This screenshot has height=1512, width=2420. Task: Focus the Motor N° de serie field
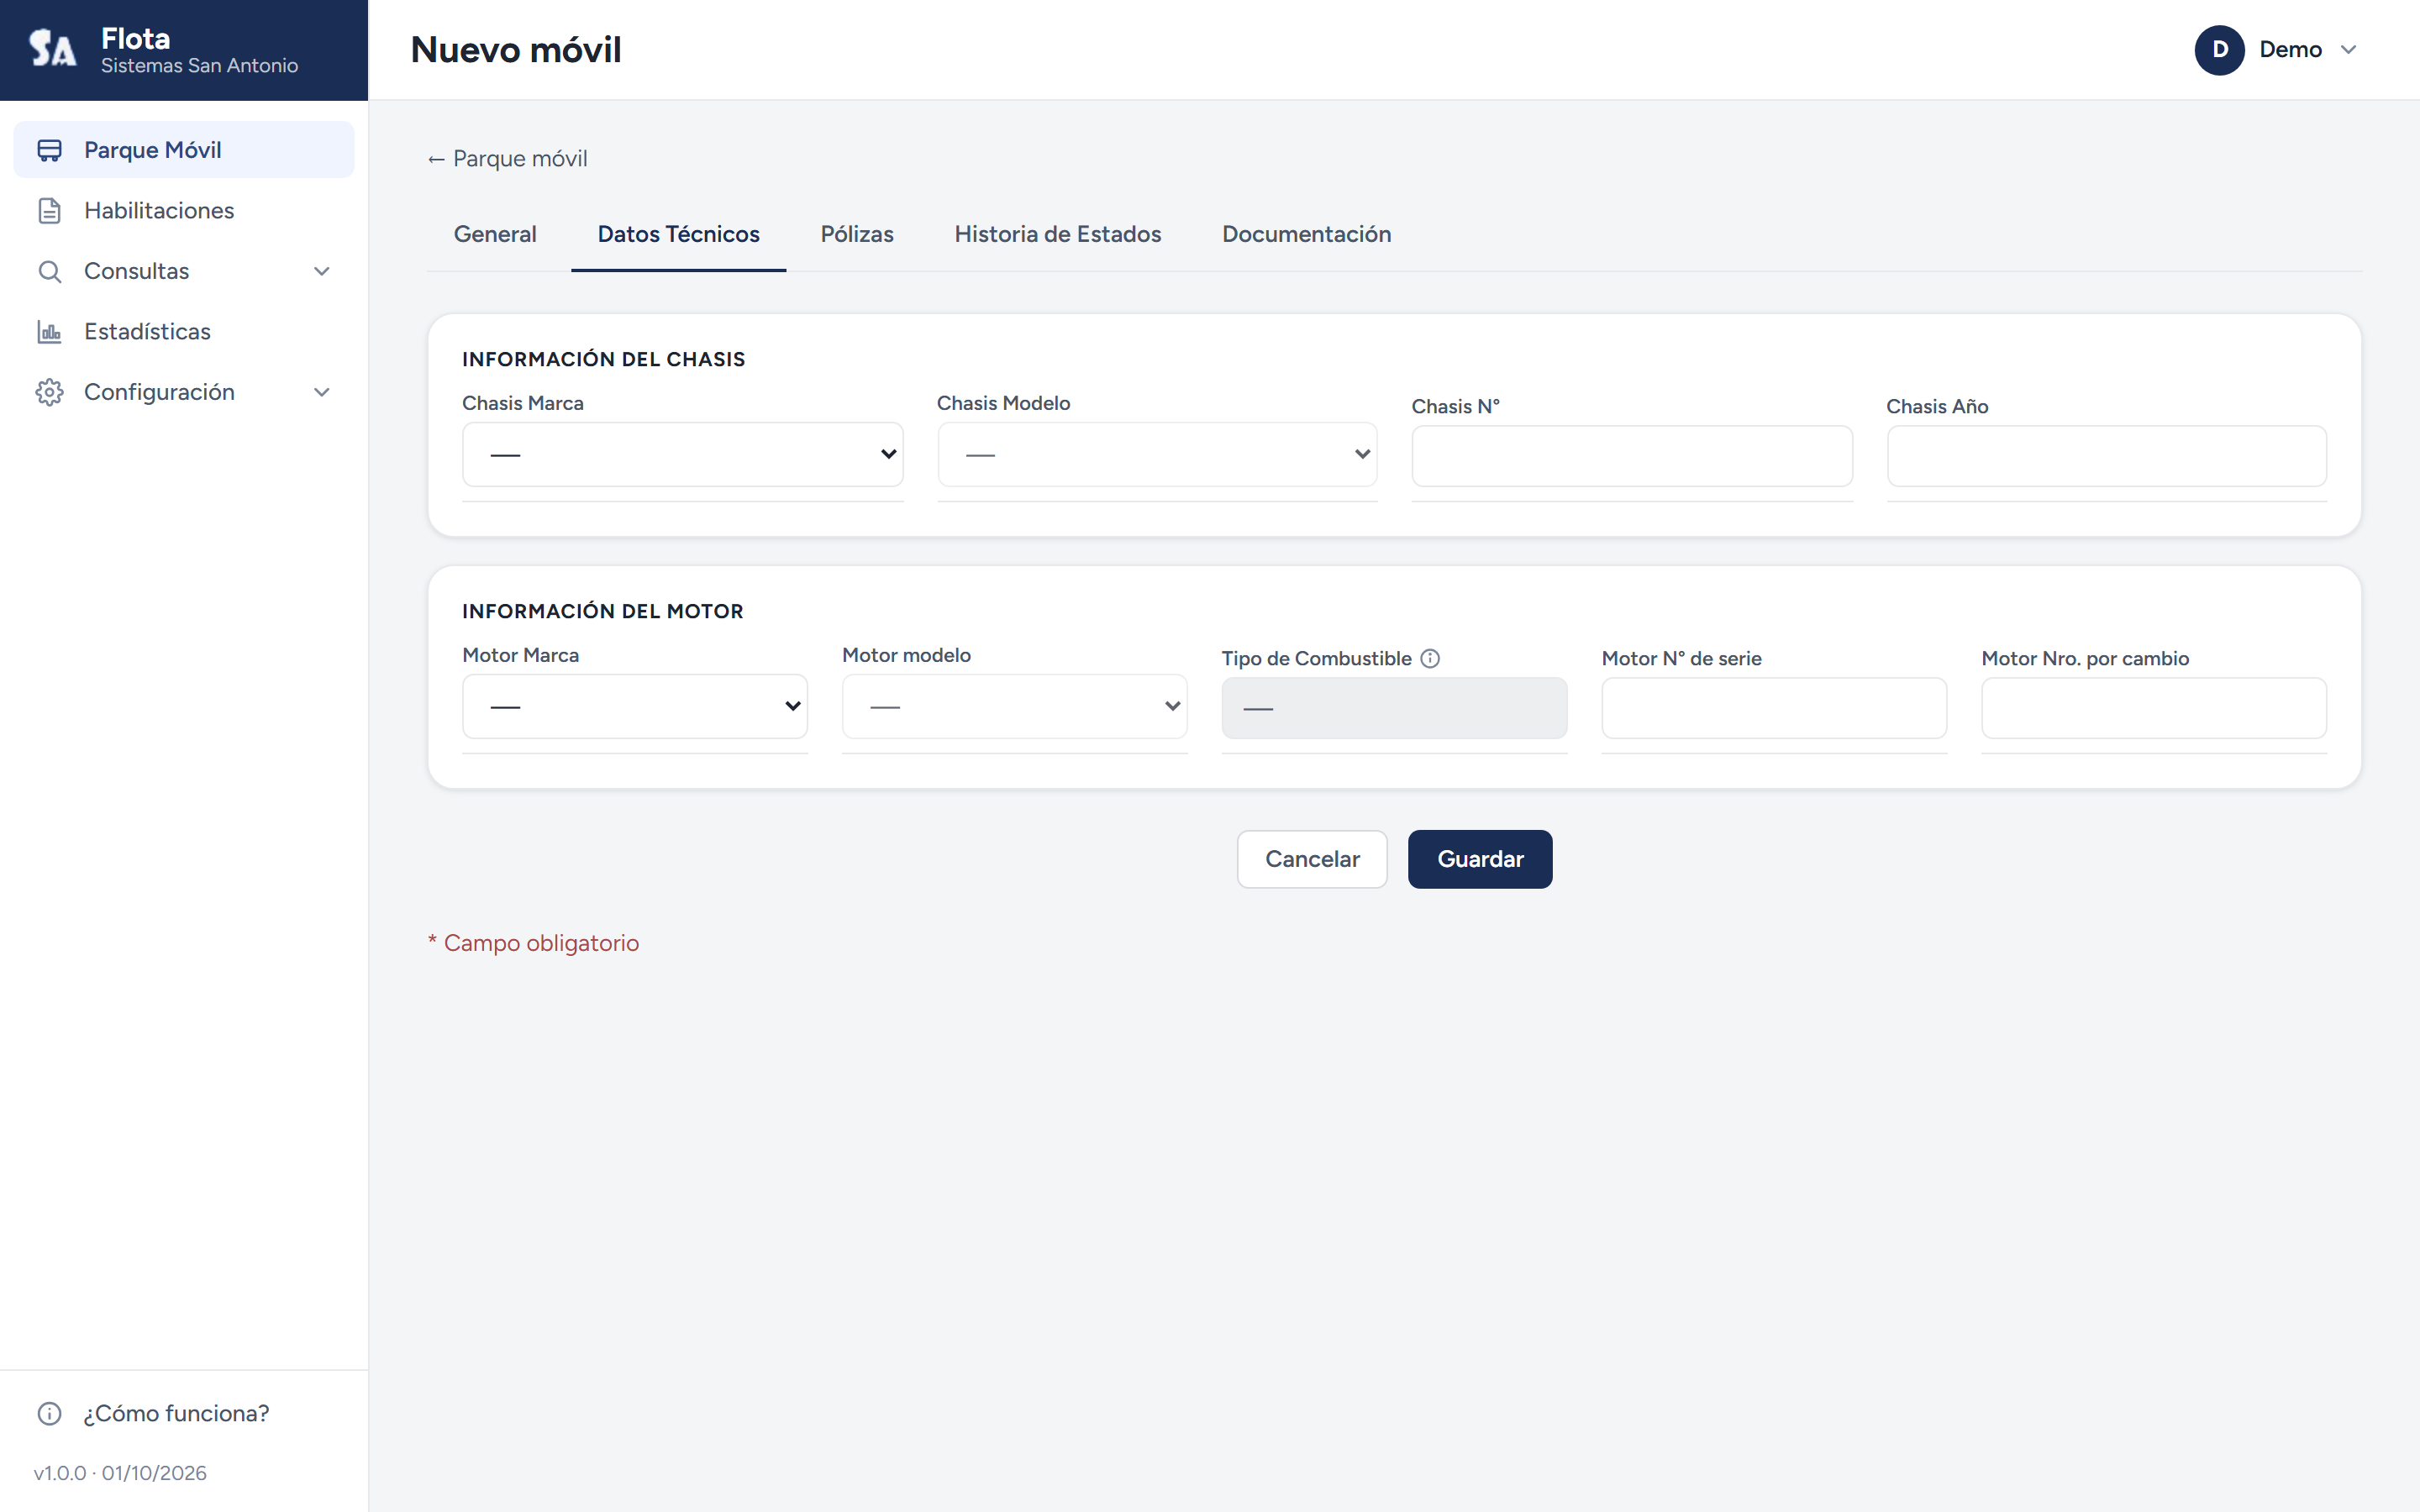[1774, 708]
